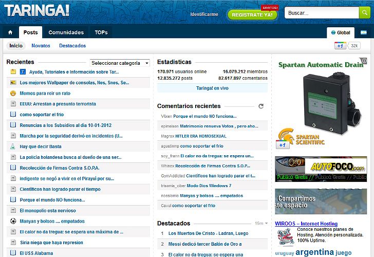Refresh Comentarios recientes with the reload icon
The width and height of the screenshot is (374, 257).
tap(261, 106)
